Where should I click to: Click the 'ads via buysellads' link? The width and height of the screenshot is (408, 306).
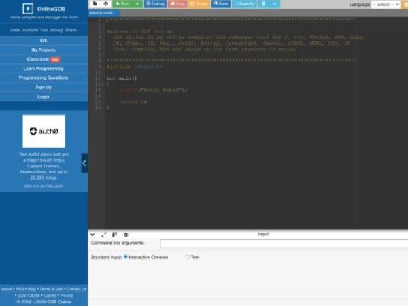pos(44,186)
